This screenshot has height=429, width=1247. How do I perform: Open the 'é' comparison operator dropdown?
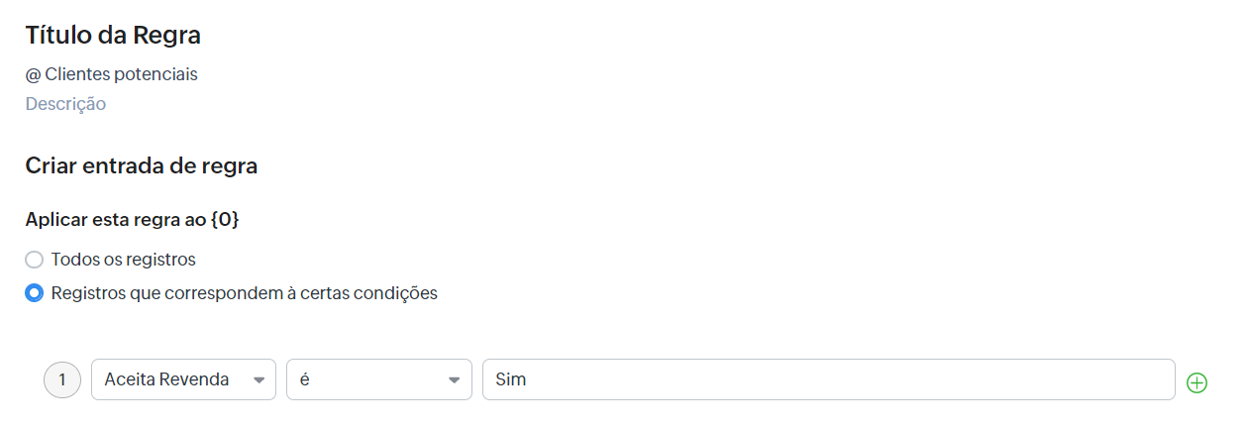pos(379,379)
